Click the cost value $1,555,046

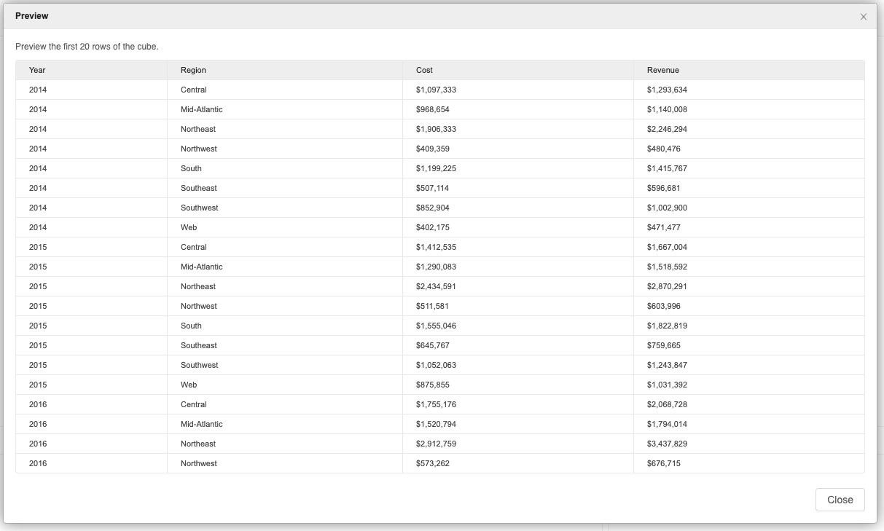point(436,326)
